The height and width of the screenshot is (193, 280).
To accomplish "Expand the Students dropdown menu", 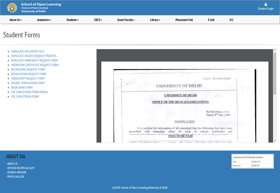I will coord(72,20).
